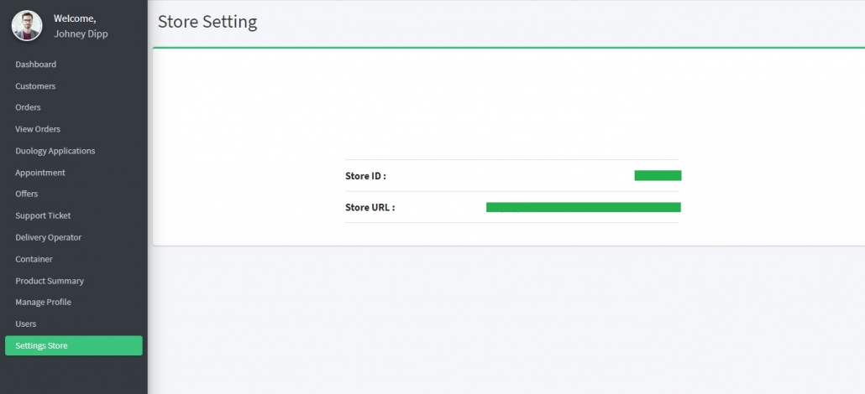Click the Store Setting page heading

point(207,22)
